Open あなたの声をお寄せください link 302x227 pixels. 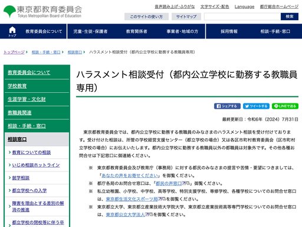130,176
